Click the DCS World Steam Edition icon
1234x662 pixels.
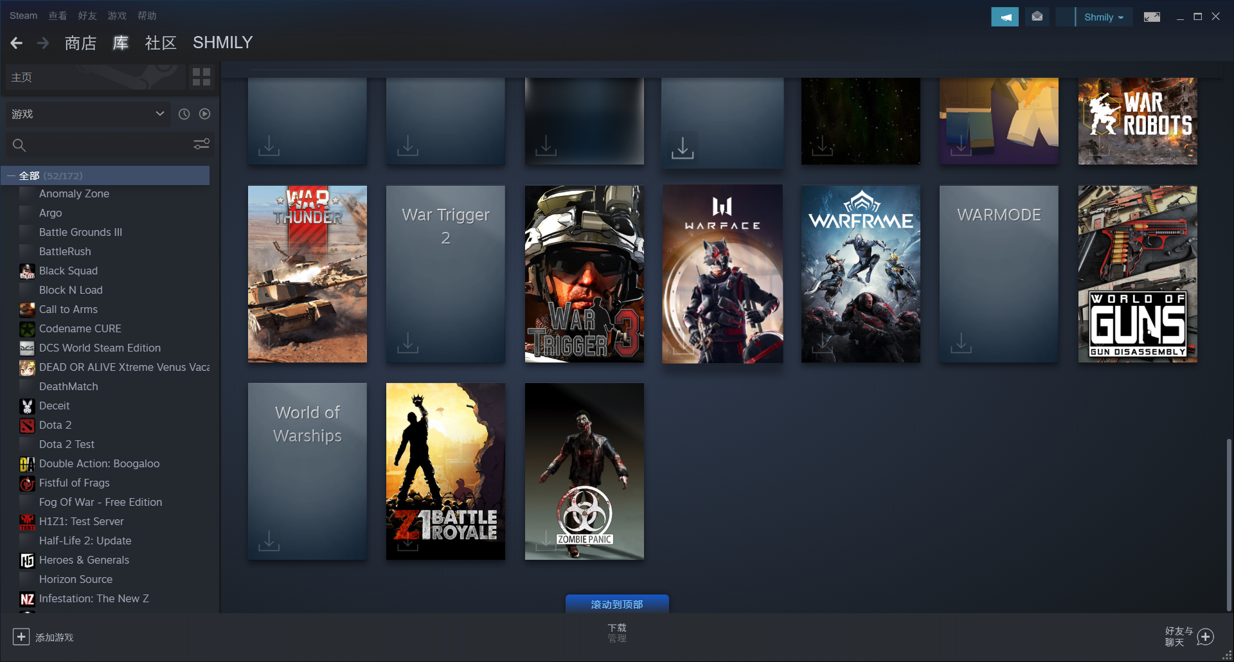[x=27, y=348]
